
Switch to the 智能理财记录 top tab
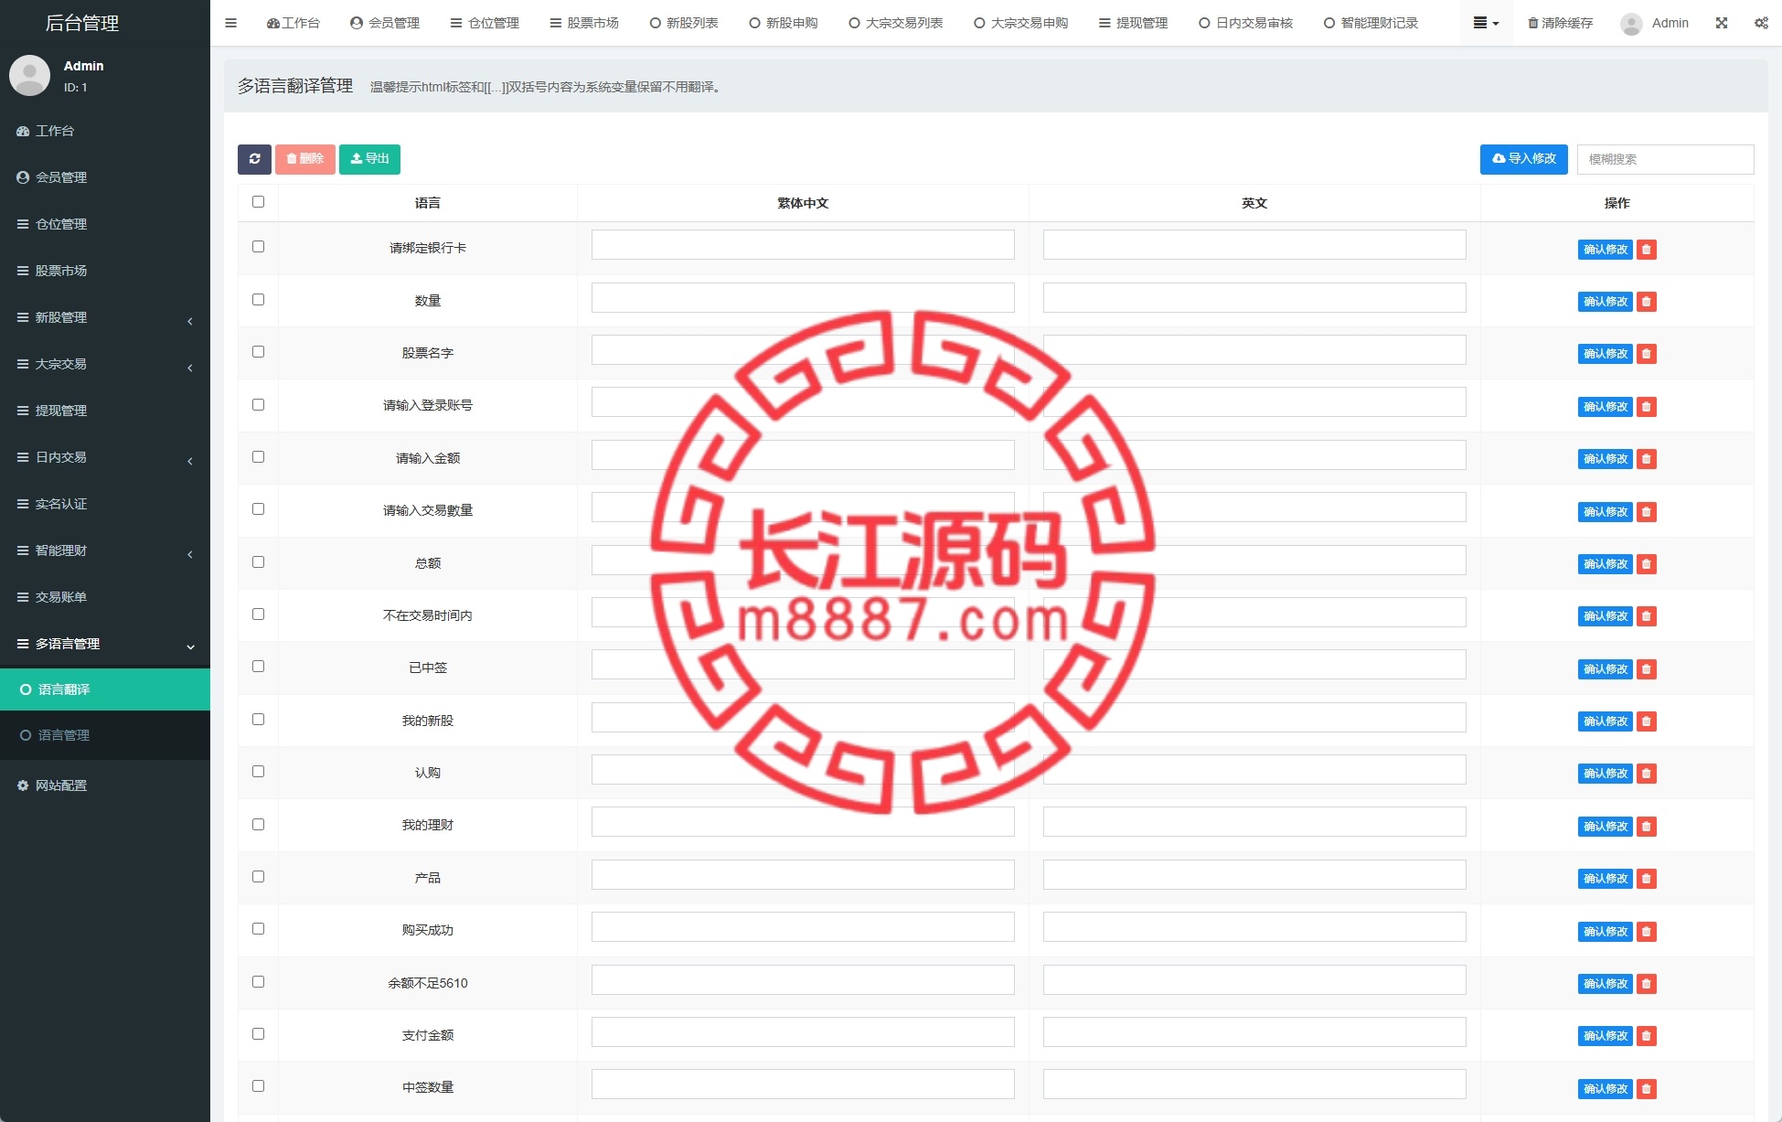coord(1371,23)
